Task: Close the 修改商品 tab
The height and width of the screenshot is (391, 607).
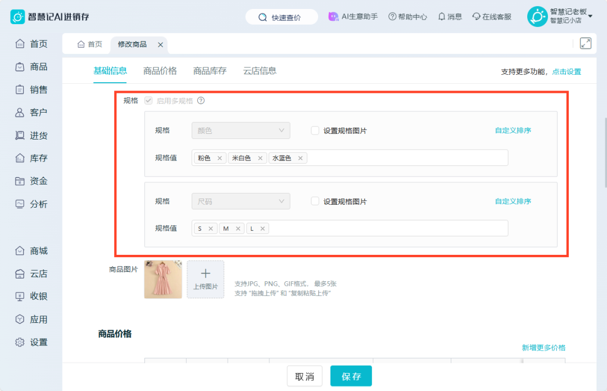Action: pos(160,44)
